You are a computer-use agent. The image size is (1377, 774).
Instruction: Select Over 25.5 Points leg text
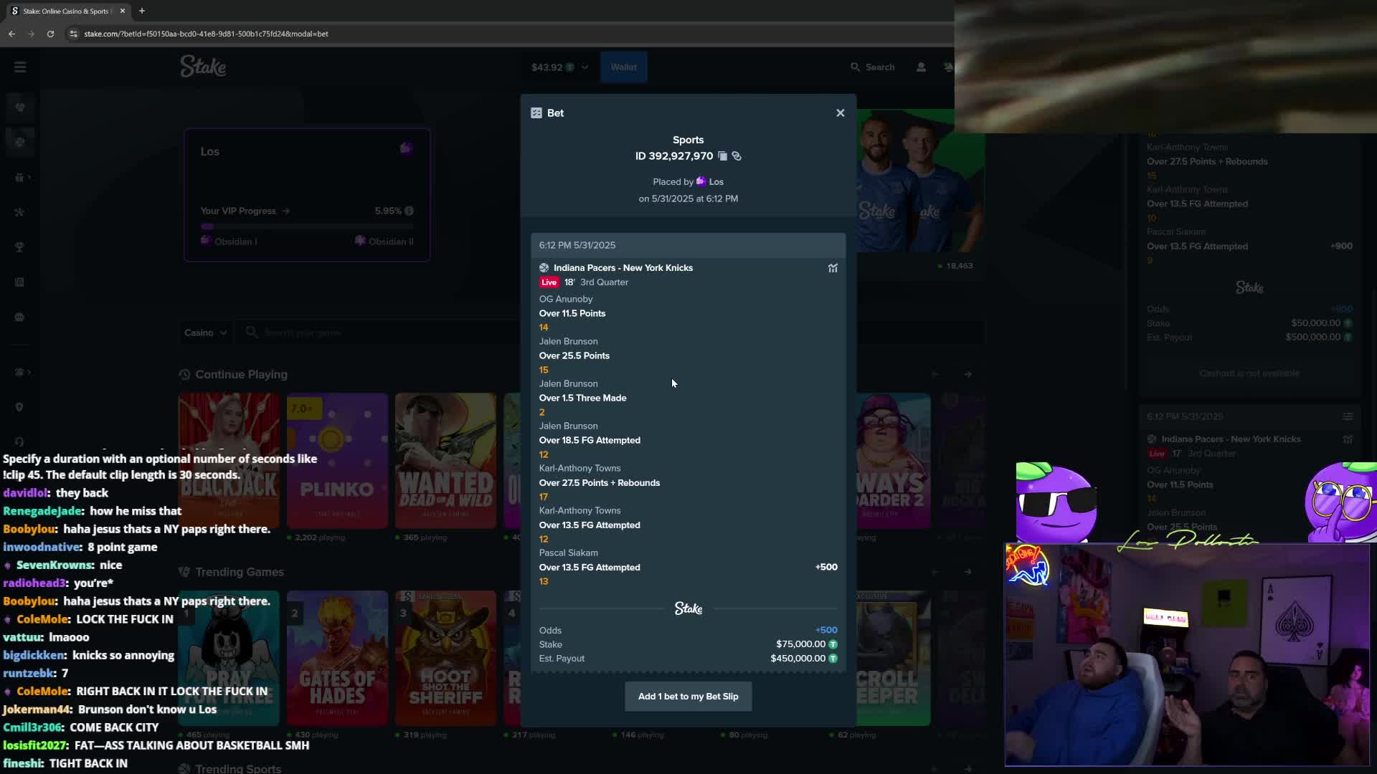(x=574, y=355)
